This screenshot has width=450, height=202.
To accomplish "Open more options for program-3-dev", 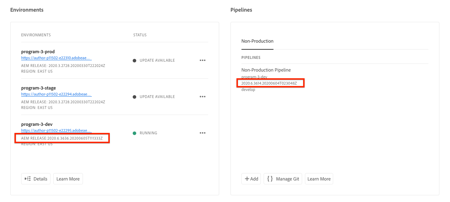I will click(202, 133).
